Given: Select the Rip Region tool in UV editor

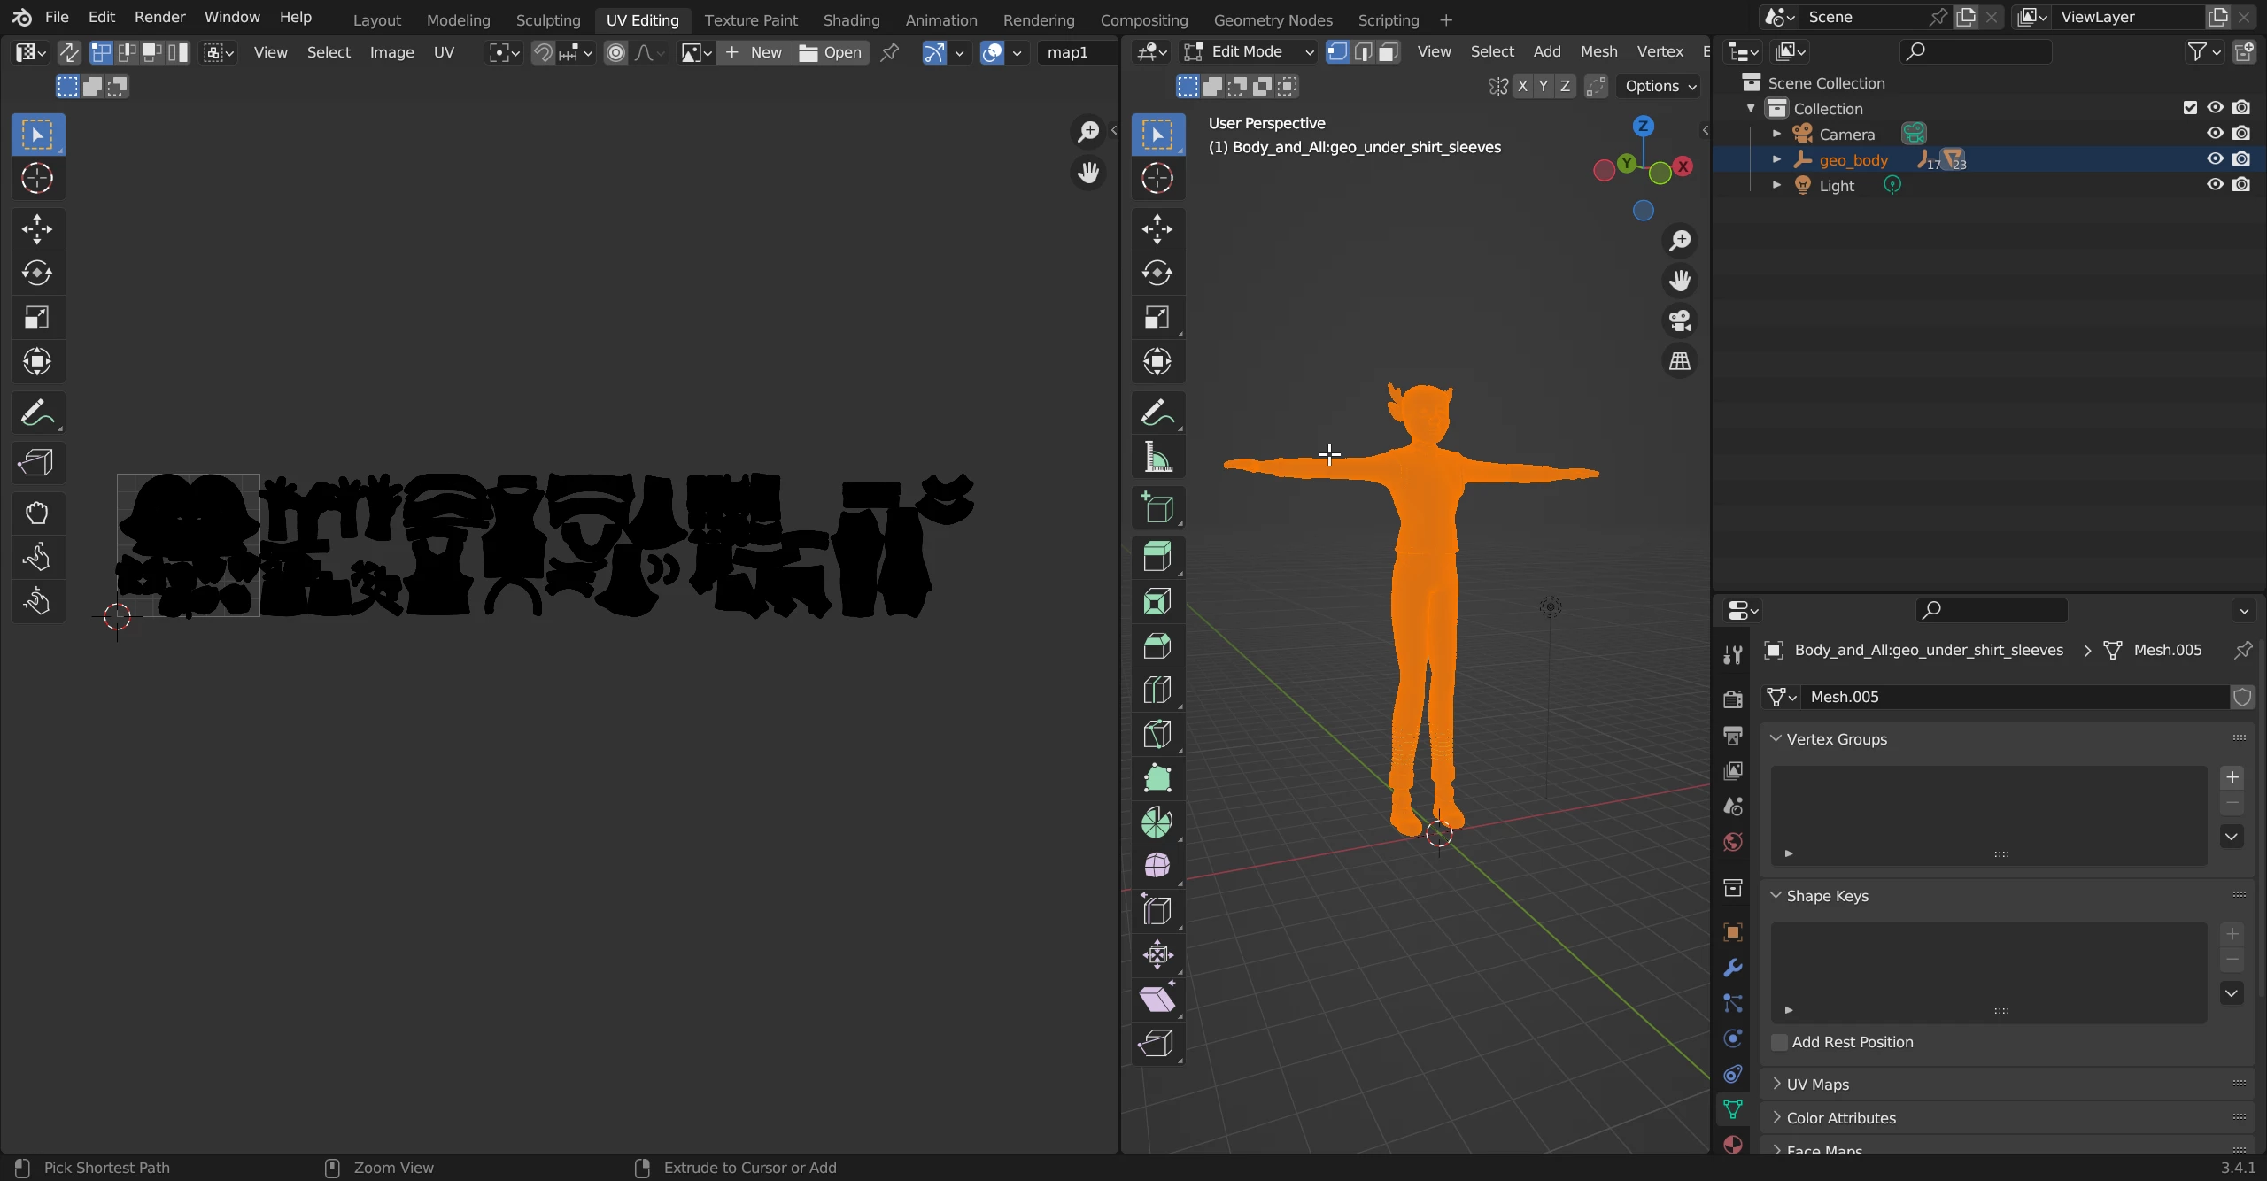Looking at the screenshot, I should 36,463.
